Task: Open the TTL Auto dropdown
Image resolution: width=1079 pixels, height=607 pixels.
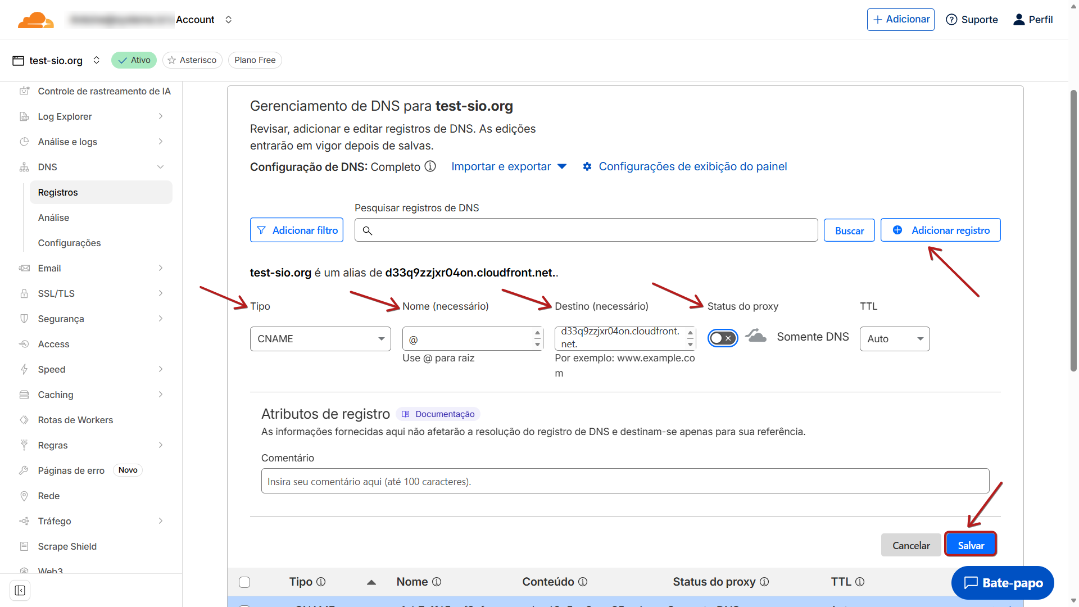Action: (894, 339)
